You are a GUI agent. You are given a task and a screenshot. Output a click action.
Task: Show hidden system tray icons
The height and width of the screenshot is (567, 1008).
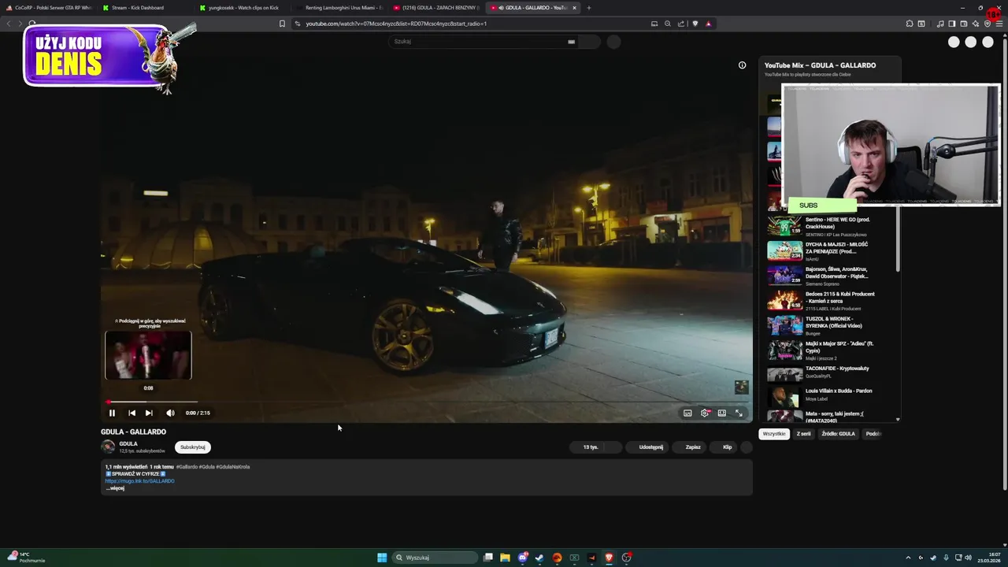(908, 558)
